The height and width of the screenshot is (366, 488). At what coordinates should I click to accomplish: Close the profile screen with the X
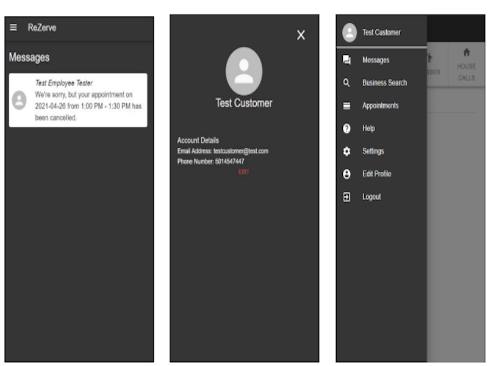pyautogui.click(x=301, y=35)
